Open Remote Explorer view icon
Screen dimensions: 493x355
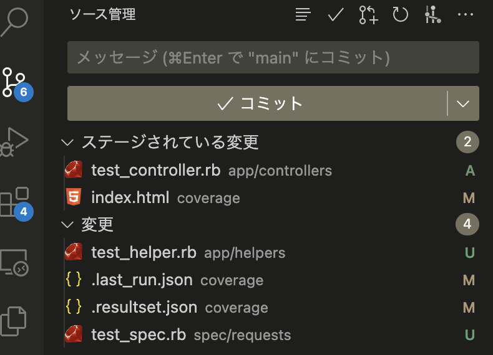[x=14, y=262]
